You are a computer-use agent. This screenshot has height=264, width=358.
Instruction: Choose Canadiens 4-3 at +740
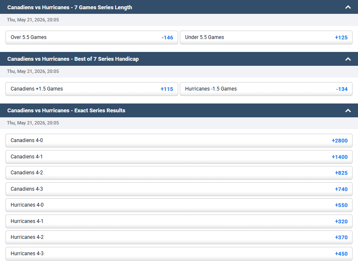click(x=179, y=189)
